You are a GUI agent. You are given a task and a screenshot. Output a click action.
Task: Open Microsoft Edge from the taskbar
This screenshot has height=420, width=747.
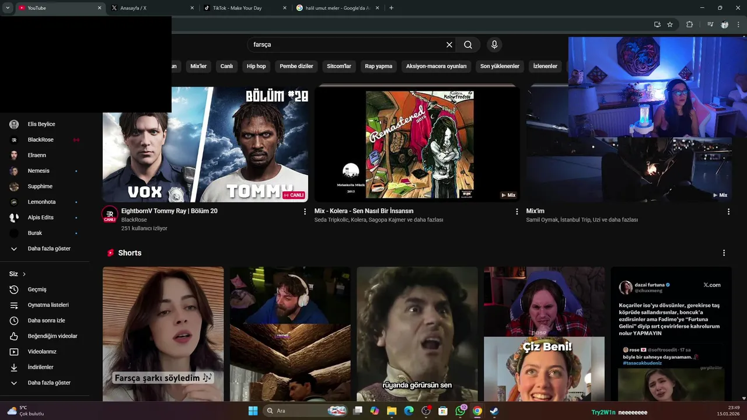tap(409, 411)
